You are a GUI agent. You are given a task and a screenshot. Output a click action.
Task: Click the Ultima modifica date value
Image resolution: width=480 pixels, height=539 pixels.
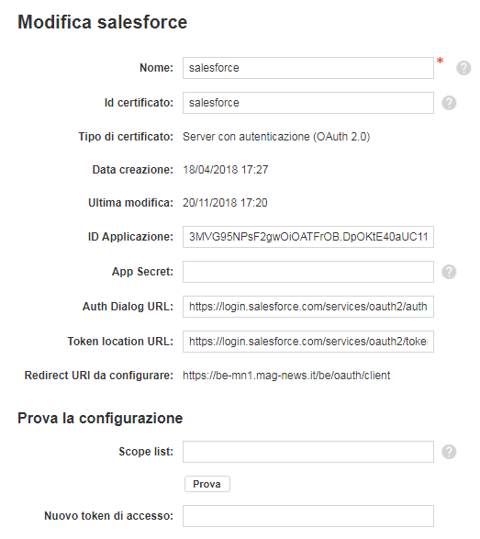[225, 203]
